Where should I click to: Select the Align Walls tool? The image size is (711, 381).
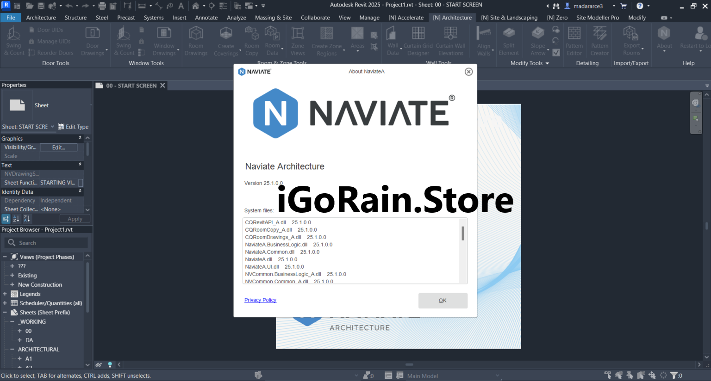(483, 41)
